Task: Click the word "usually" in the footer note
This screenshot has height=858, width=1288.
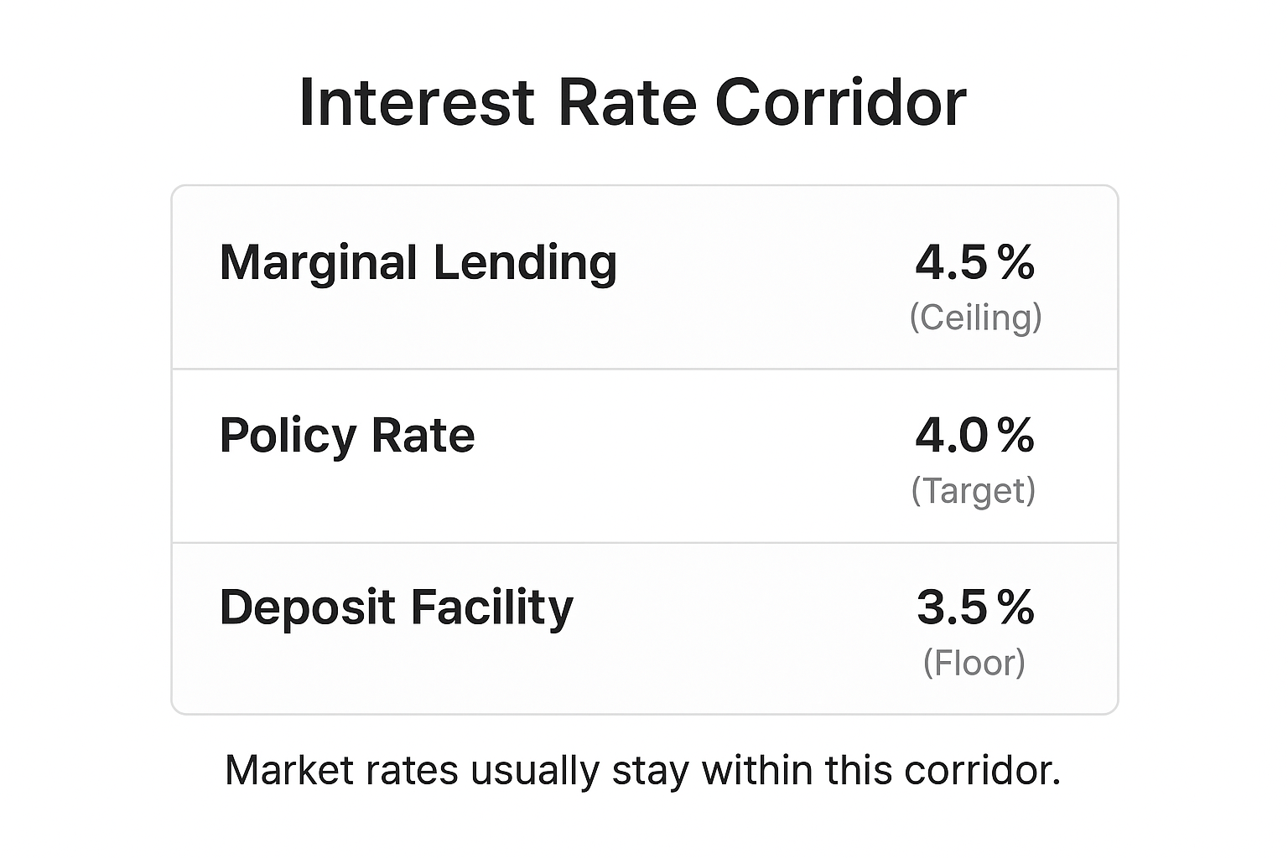Action: [x=535, y=770]
